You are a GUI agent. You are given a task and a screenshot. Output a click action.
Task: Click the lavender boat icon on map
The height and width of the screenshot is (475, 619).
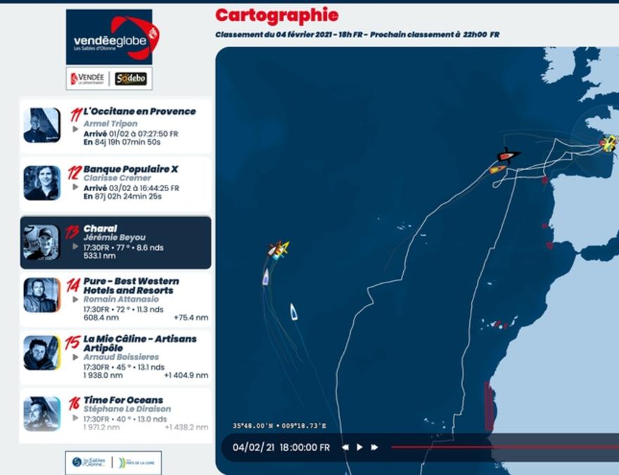[x=266, y=277]
